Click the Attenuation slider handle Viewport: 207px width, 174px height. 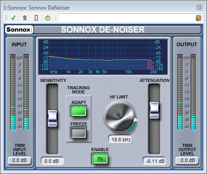154,110
